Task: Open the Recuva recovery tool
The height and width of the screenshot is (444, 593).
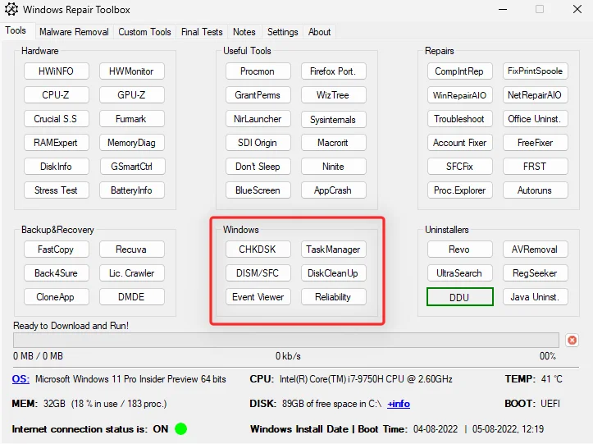Action: 131,249
